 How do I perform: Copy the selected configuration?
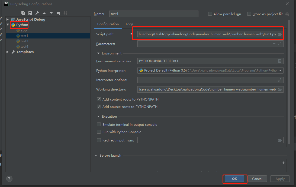click(x=23, y=13)
